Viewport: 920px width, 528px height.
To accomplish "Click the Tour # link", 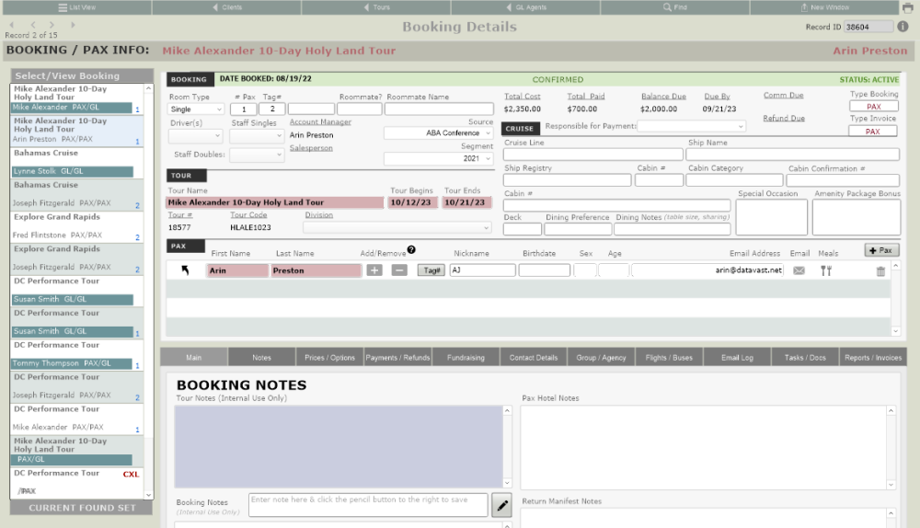I will pyautogui.click(x=180, y=215).
